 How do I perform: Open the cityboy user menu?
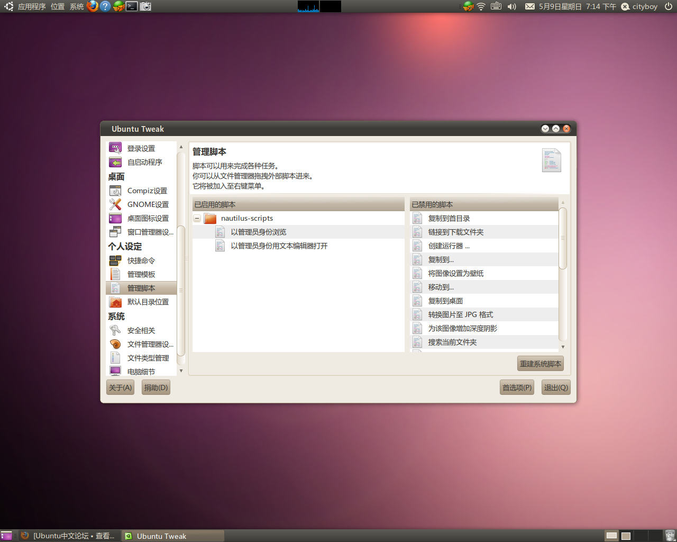[639, 6]
